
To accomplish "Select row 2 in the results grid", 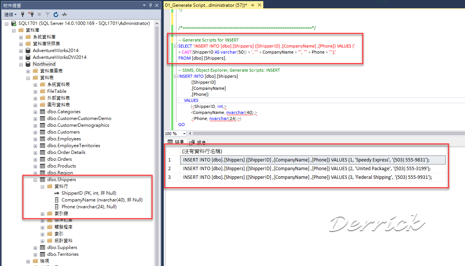I will (x=172, y=168).
